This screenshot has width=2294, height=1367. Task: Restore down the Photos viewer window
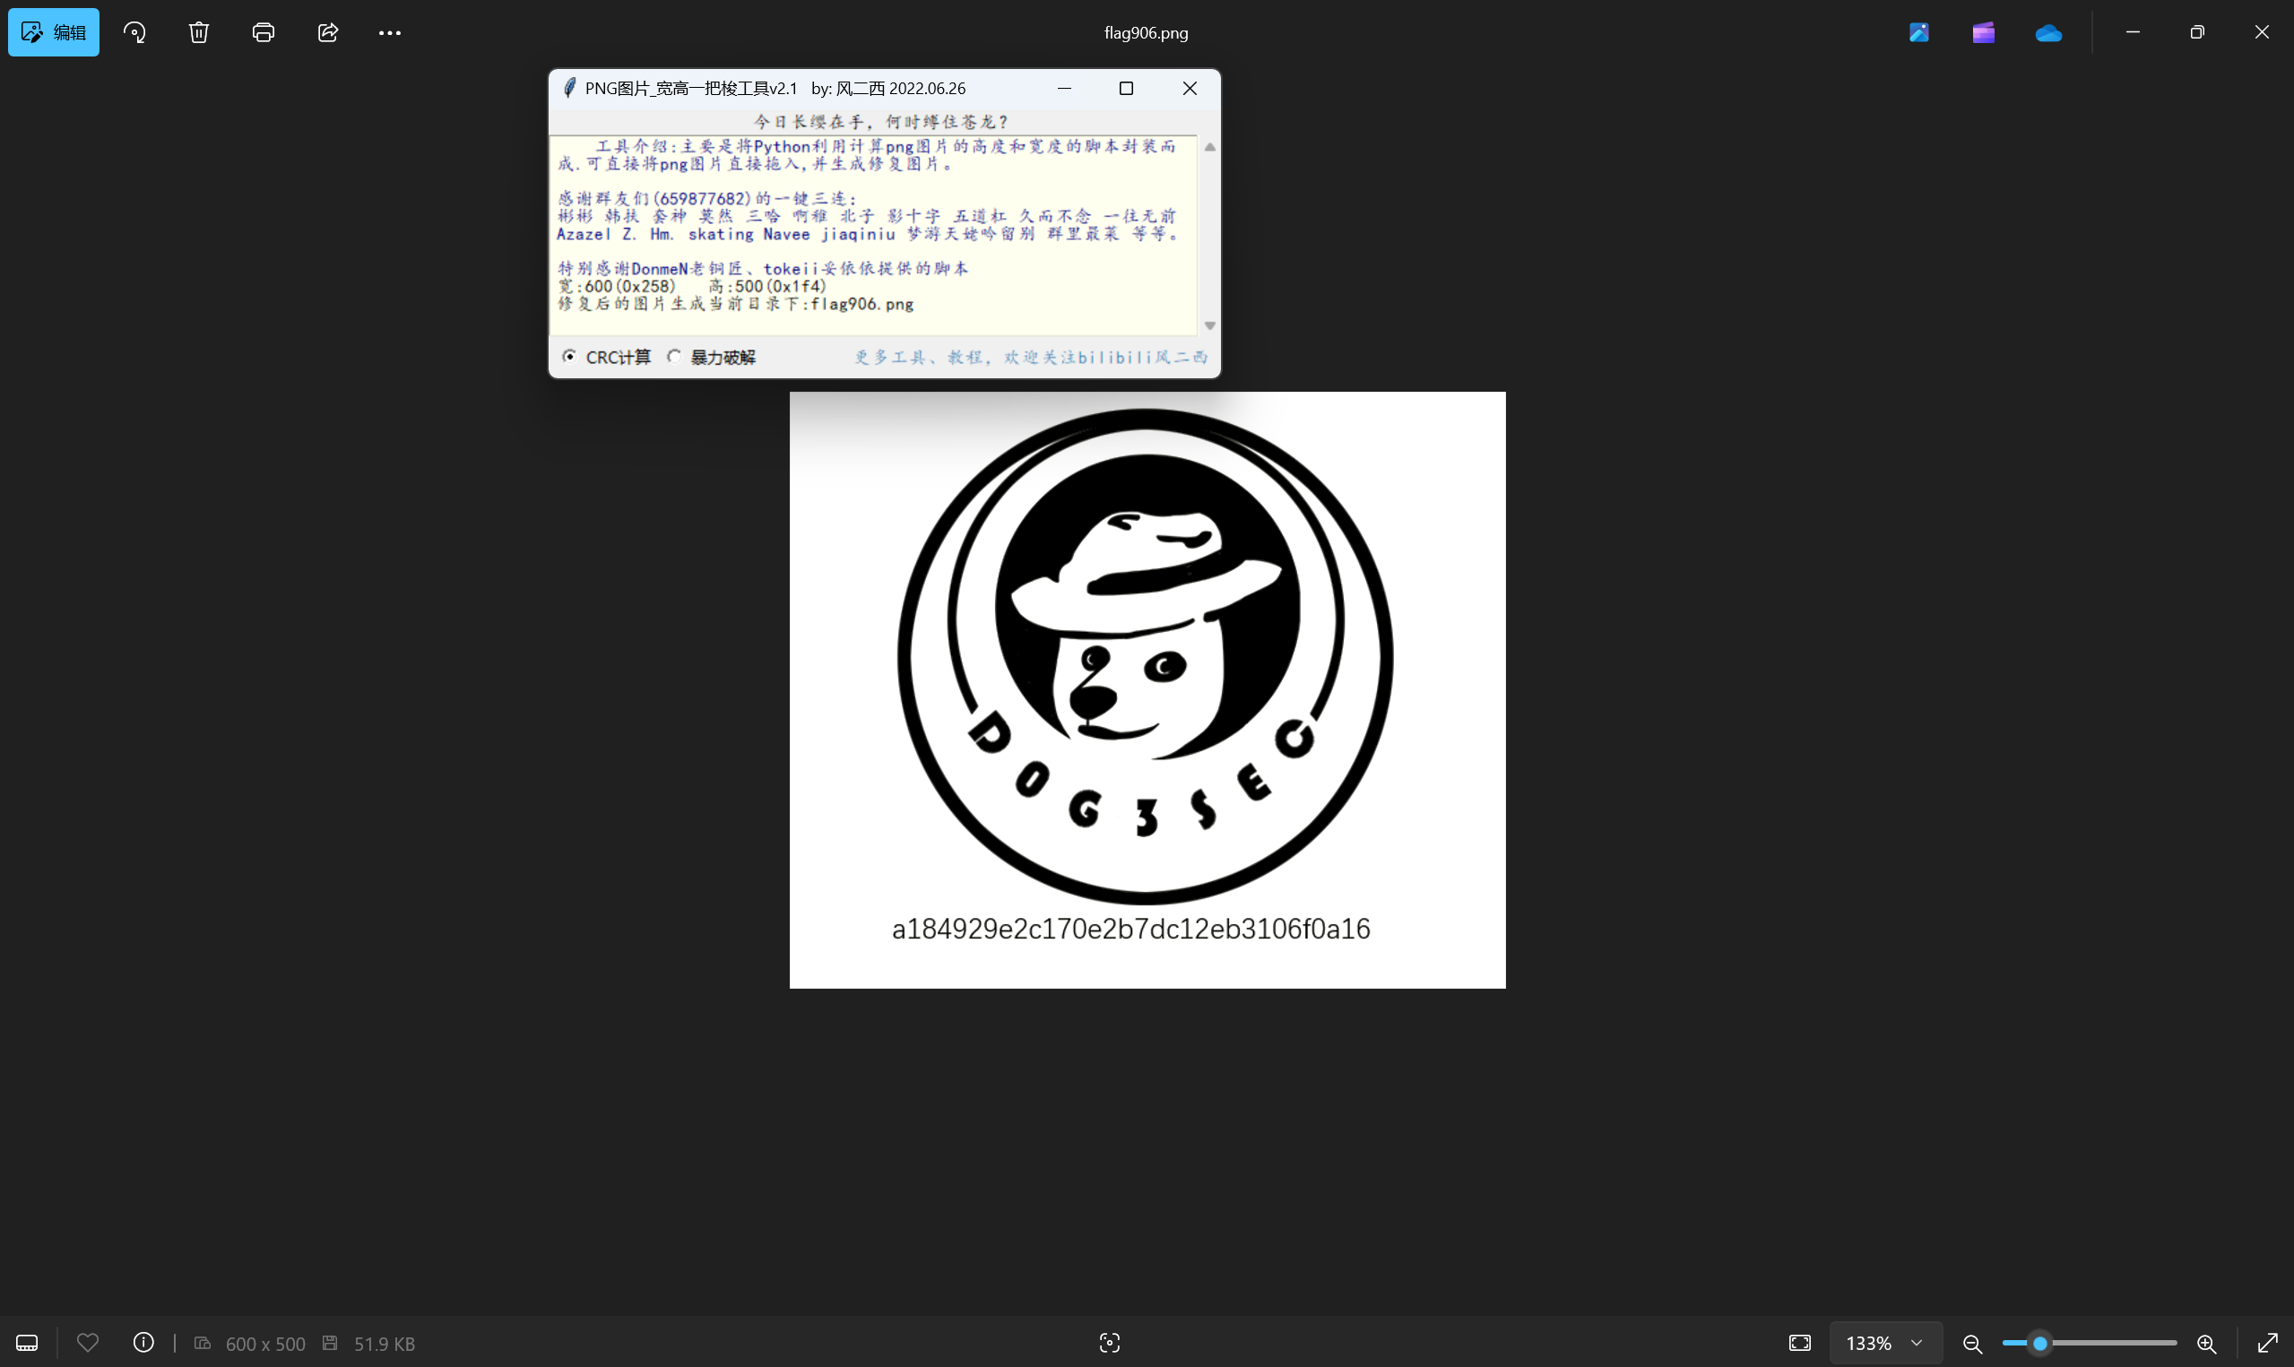2197,32
